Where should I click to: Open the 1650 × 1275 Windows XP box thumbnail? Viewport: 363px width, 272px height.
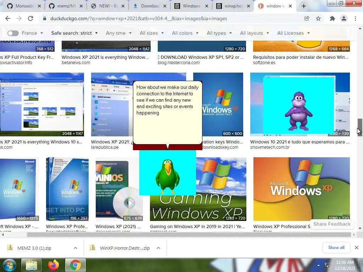tap(19, 189)
